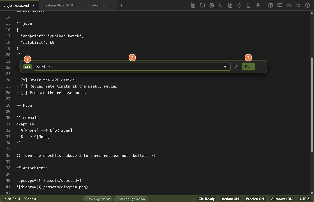Toggle the Action: ON status item

point(230,199)
